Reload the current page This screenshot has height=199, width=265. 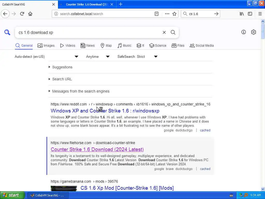coord(22,14)
